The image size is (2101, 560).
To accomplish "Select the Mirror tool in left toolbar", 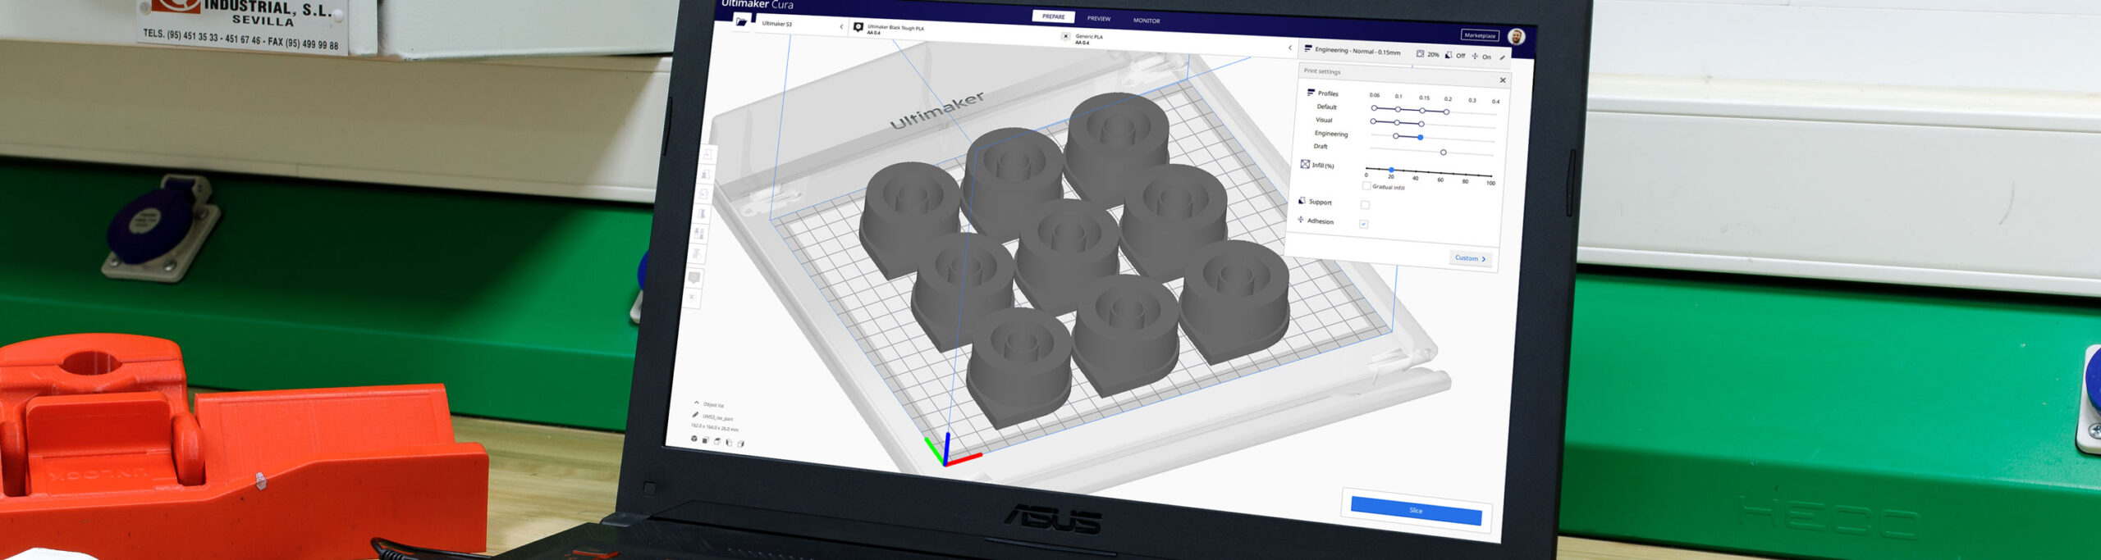I will coord(703,213).
